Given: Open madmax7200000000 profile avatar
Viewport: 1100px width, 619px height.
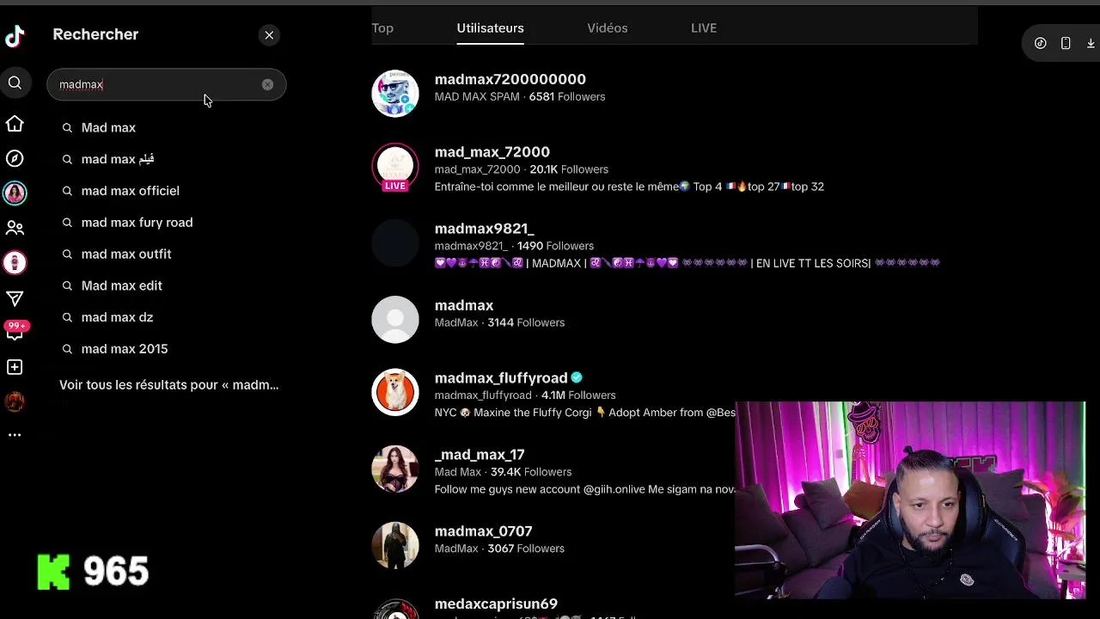Looking at the screenshot, I should (395, 93).
